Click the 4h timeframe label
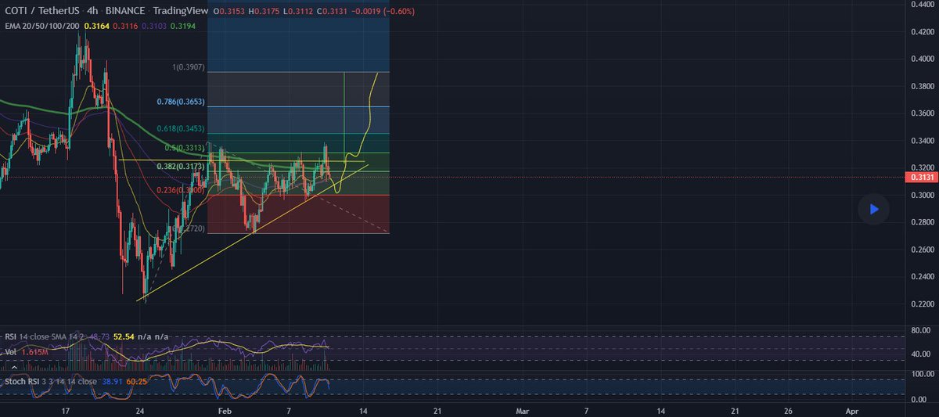Viewport: 939px width, 417px height. click(x=92, y=12)
